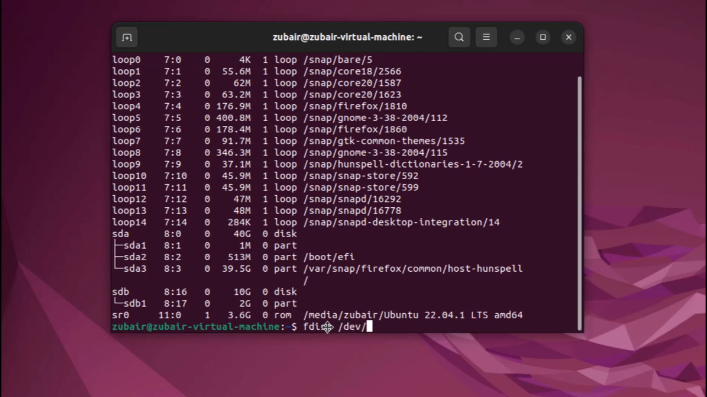Open the terminal search function
This screenshot has width=707, height=397.
(x=459, y=37)
